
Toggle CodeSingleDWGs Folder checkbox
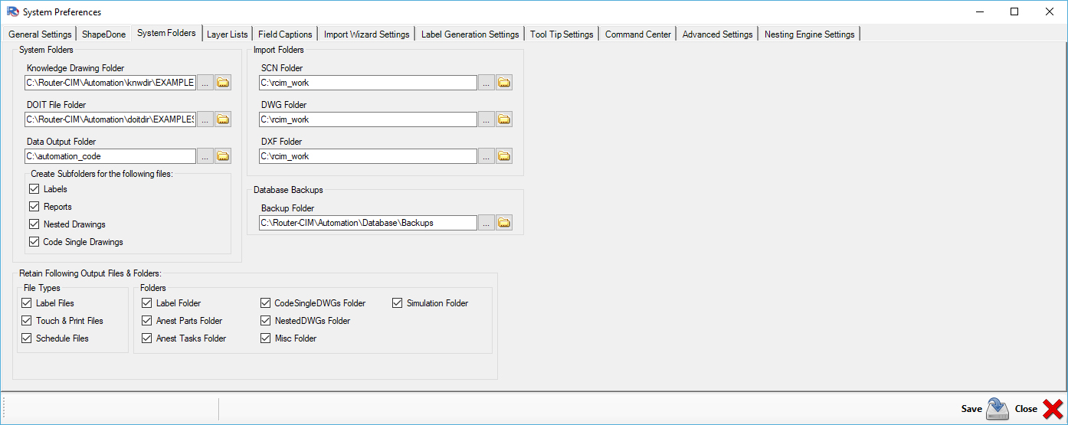(266, 303)
